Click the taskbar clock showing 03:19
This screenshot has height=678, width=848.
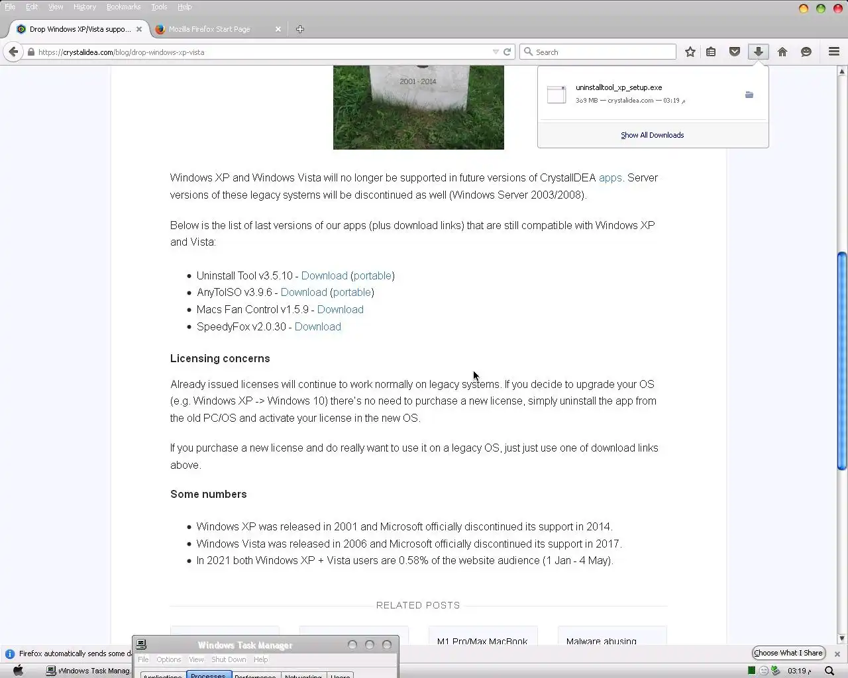coord(800,671)
